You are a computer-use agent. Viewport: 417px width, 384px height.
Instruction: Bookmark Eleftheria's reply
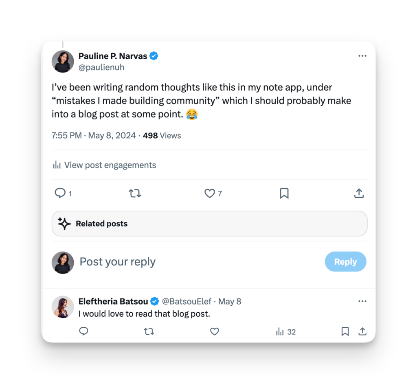345,331
